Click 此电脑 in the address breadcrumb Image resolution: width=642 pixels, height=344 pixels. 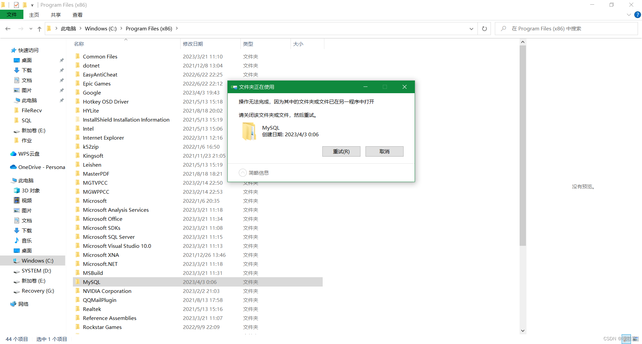(x=68, y=29)
